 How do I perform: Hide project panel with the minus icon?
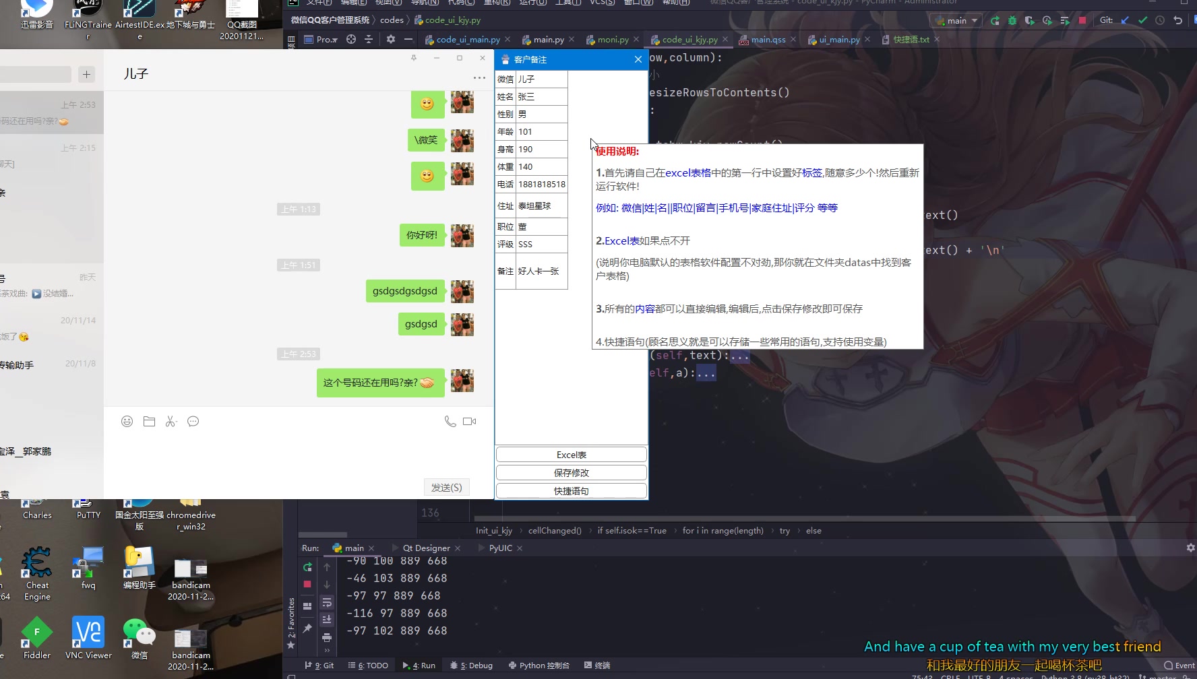coord(408,40)
